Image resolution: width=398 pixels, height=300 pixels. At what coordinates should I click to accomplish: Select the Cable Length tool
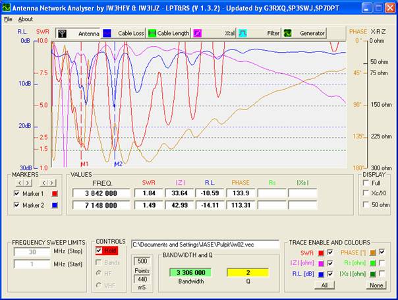(152, 33)
